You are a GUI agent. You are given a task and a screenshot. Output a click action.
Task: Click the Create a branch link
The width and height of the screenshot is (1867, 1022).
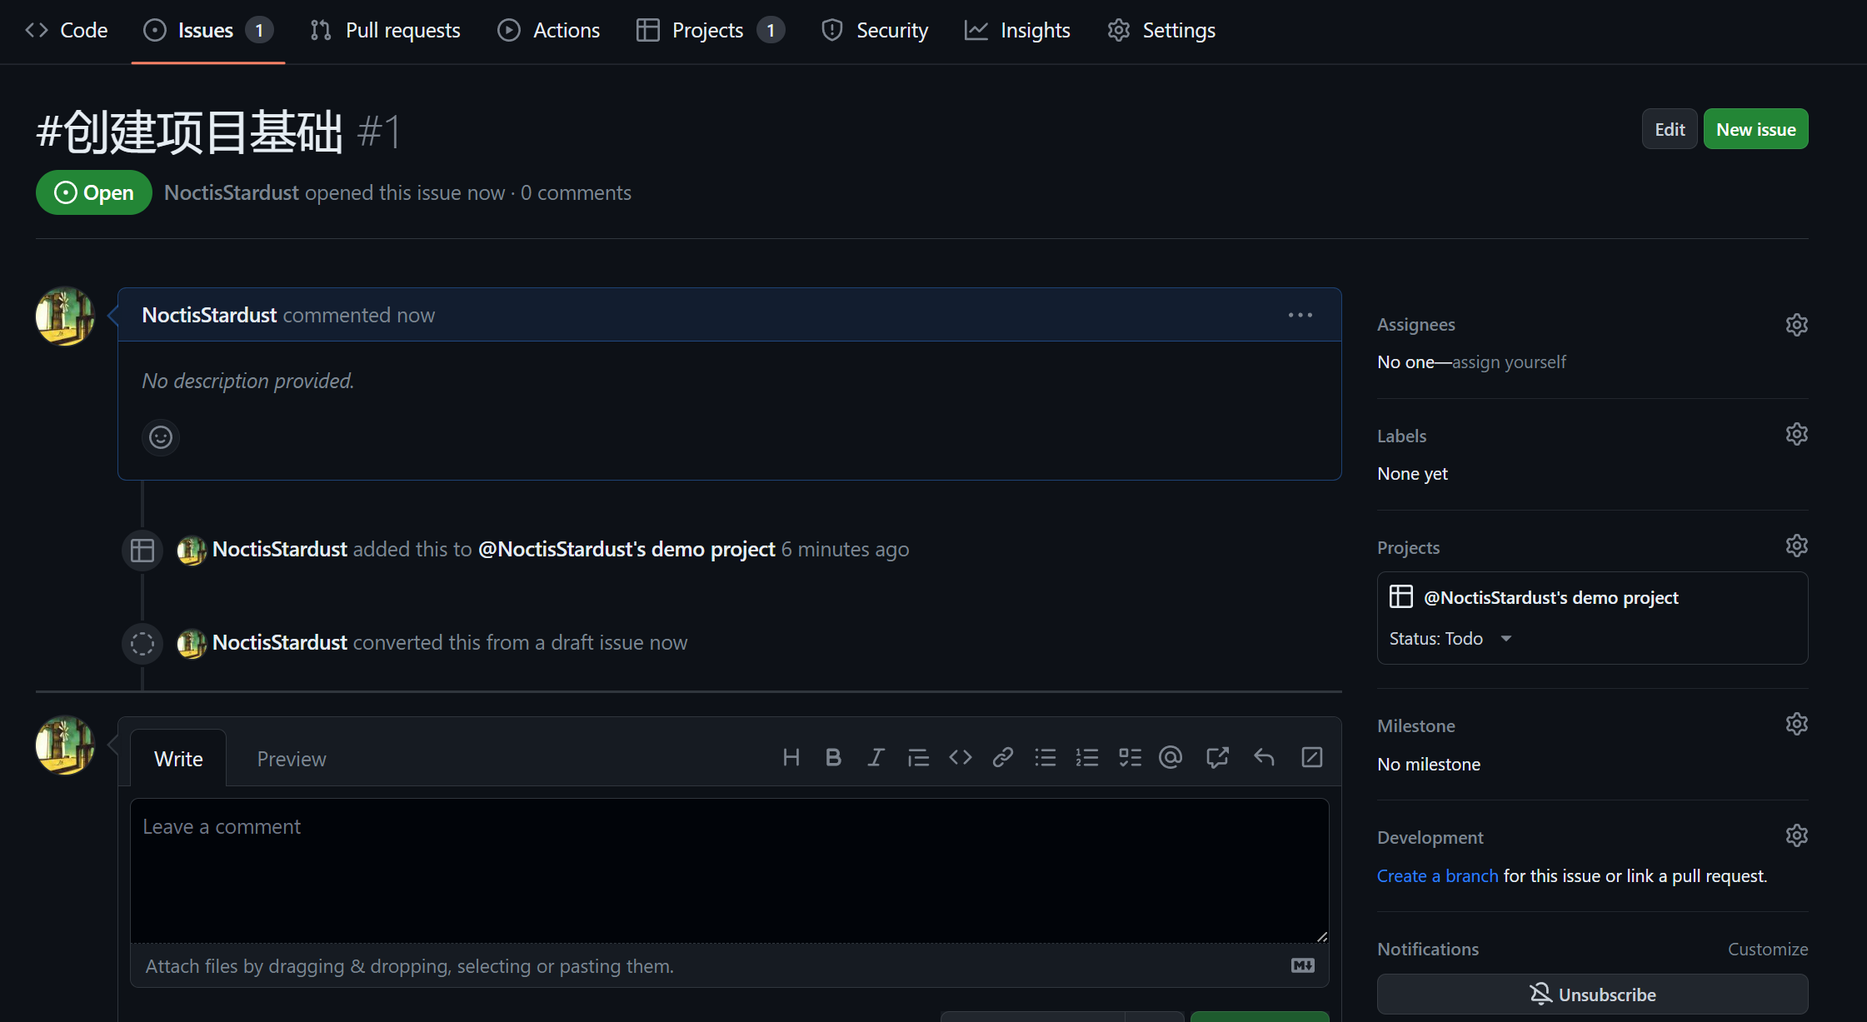pyautogui.click(x=1437, y=876)
